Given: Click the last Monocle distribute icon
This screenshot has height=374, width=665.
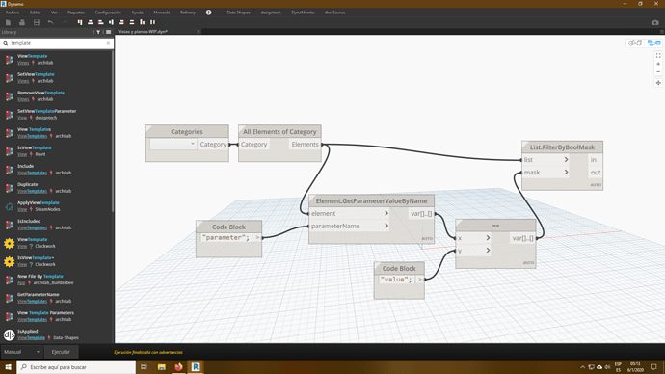Looking at the screenshot, I should point(152,22).
